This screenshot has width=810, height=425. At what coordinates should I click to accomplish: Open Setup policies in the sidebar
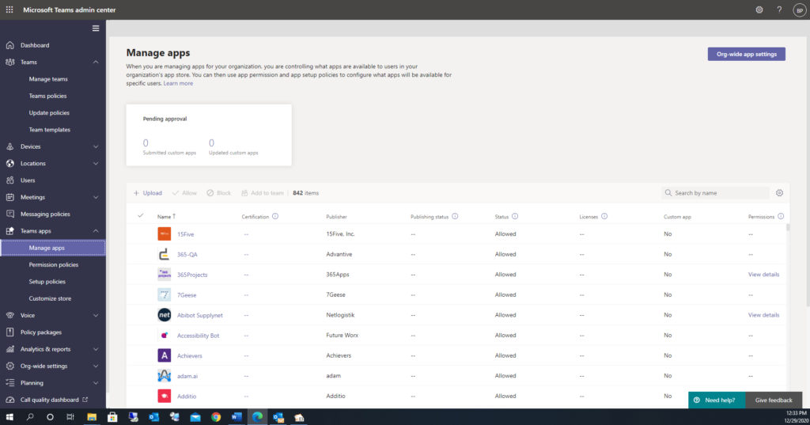(47, 282)
